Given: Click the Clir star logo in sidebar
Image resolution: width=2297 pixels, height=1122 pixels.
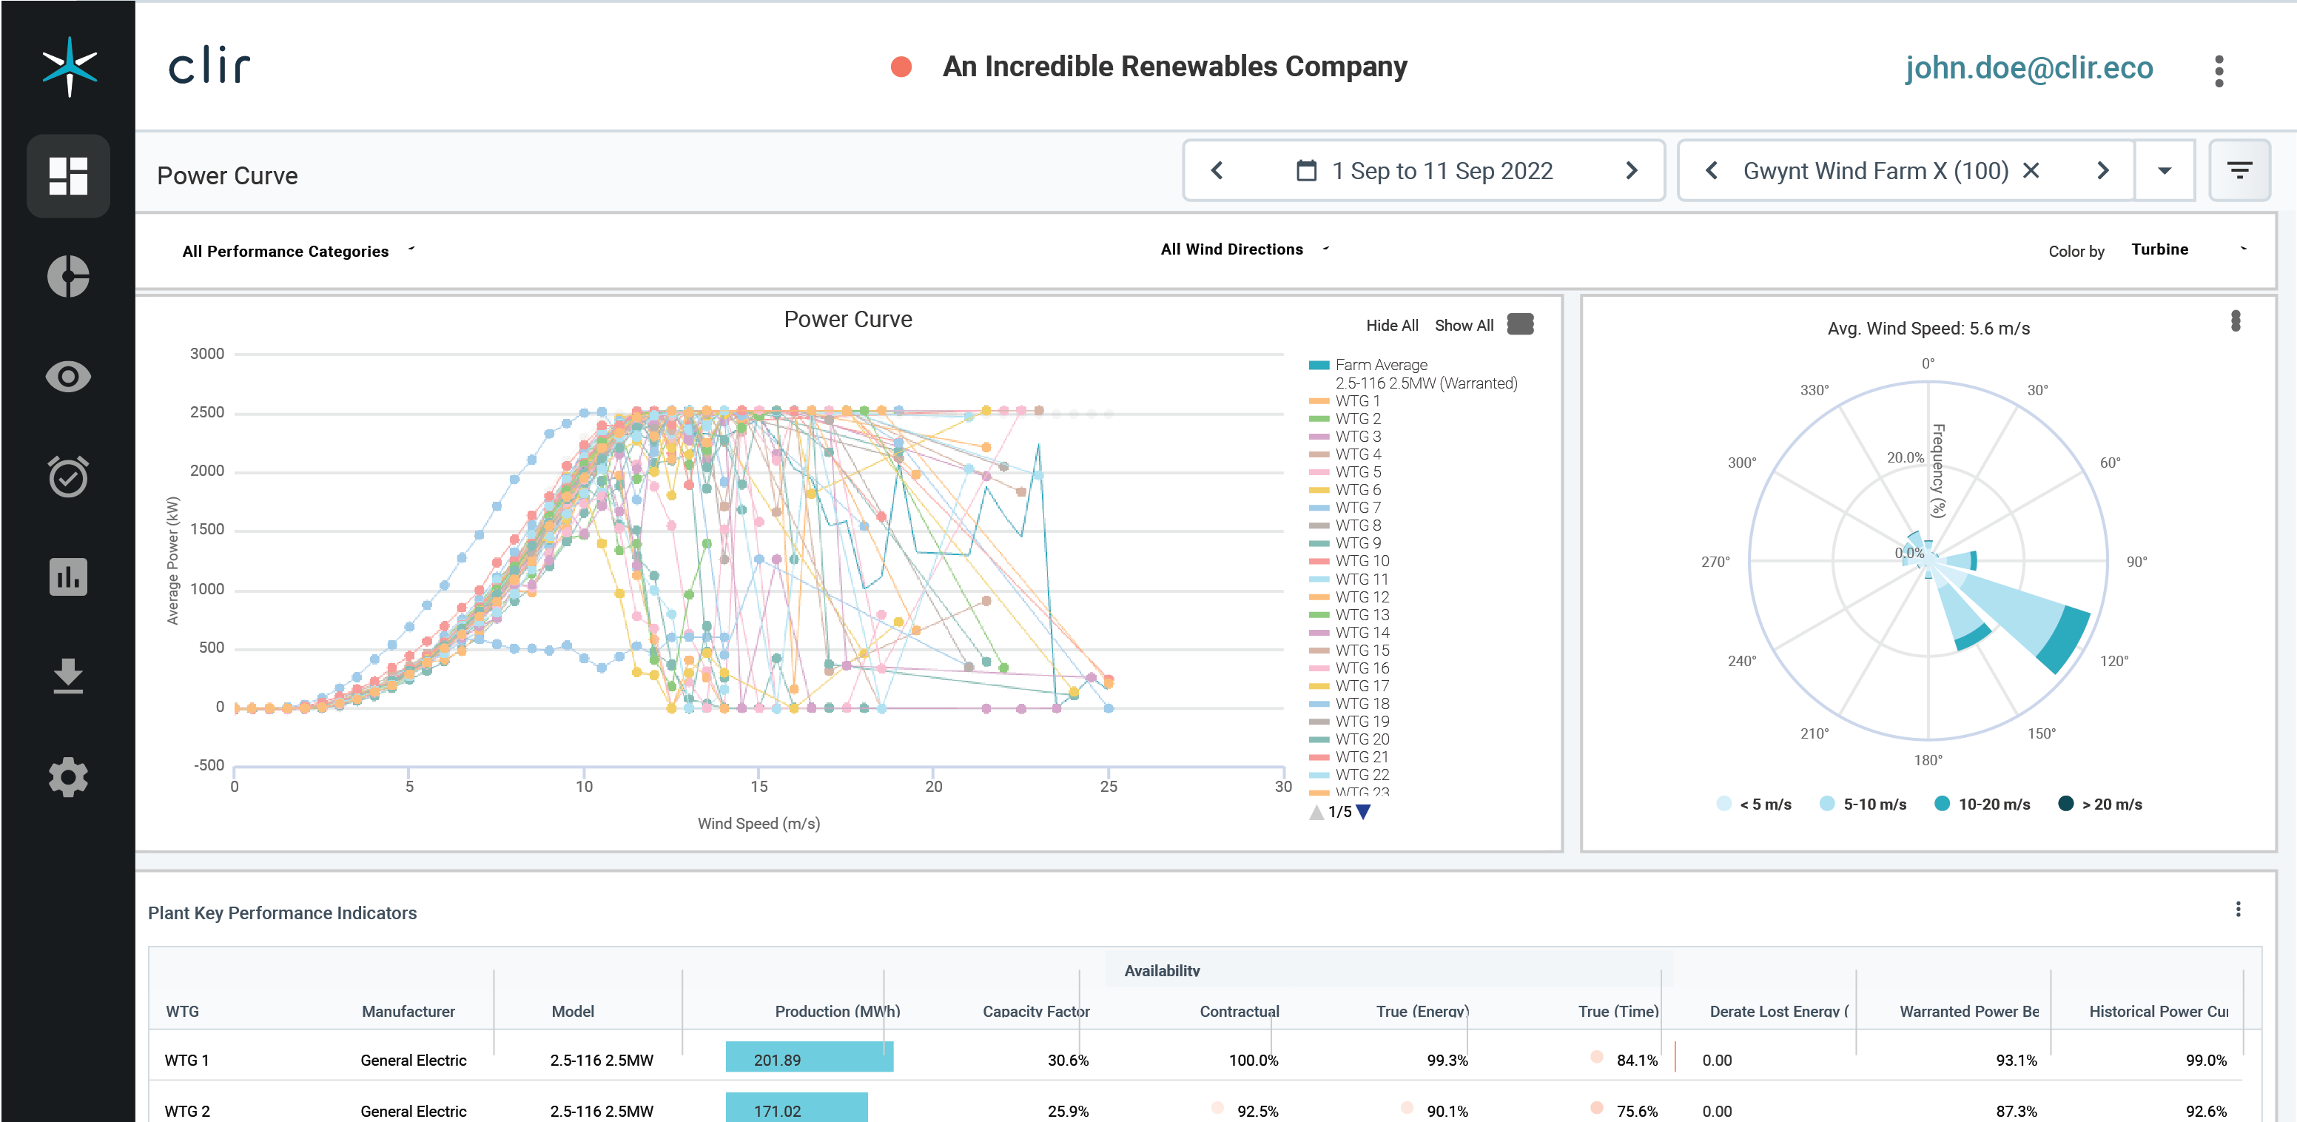Looking at the screenshot, I should 69,66.
